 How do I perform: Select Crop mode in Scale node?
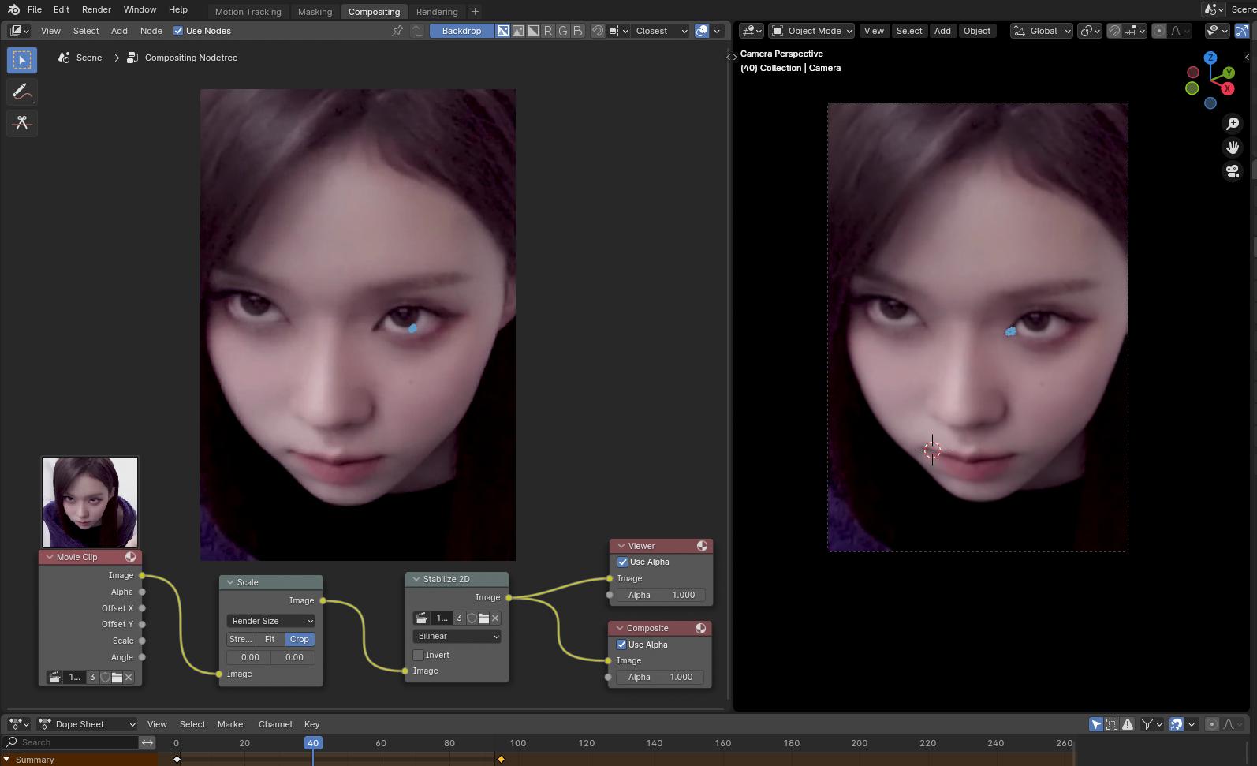[300, 639]
